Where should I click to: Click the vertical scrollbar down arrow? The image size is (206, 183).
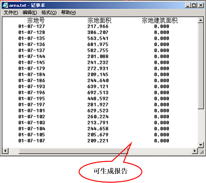click(x=200, y=145)
